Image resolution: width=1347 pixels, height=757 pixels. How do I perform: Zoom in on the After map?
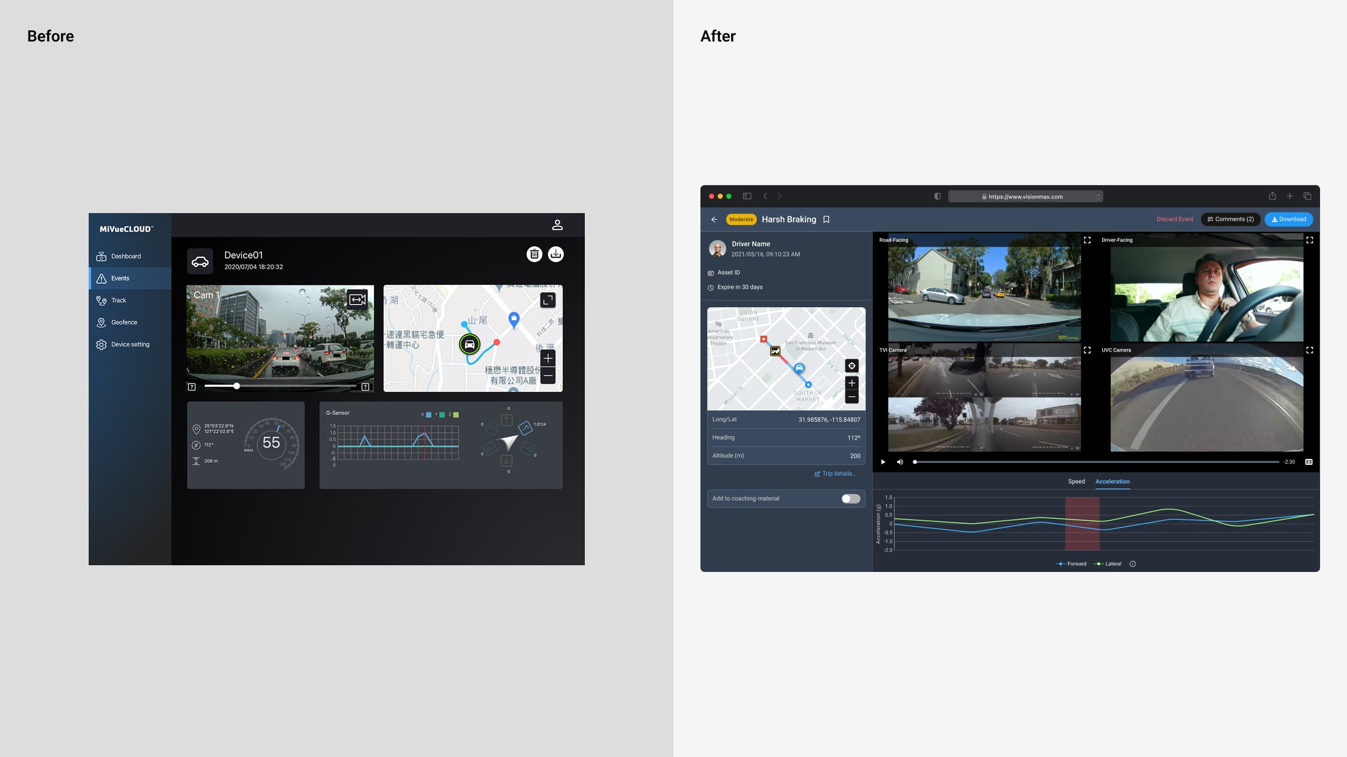(x=851, y=383)
